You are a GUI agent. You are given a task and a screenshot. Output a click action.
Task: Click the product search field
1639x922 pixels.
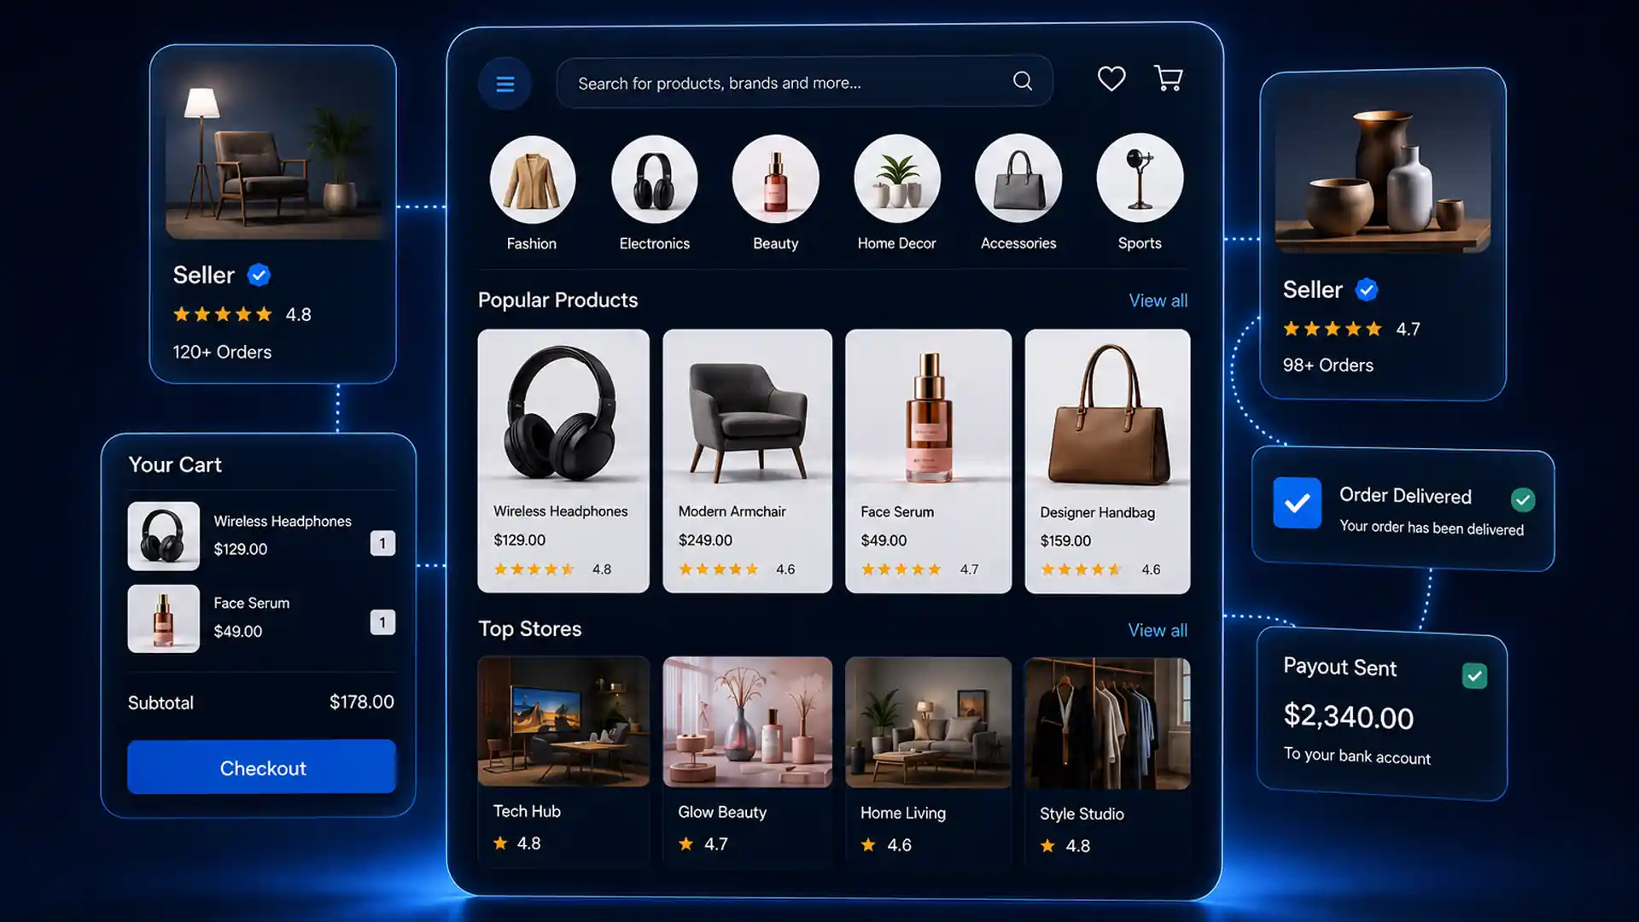804,82
